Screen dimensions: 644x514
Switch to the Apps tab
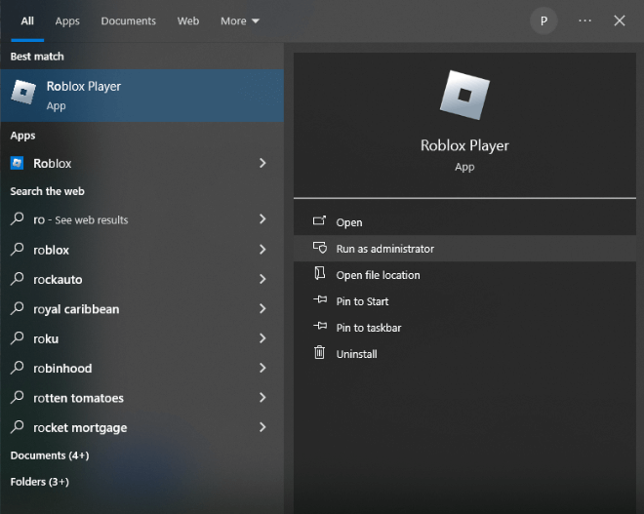tap(67, 20)
